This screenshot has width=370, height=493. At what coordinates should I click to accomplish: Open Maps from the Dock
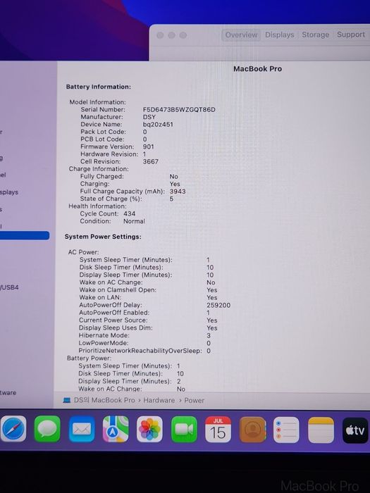pos(116,429)
